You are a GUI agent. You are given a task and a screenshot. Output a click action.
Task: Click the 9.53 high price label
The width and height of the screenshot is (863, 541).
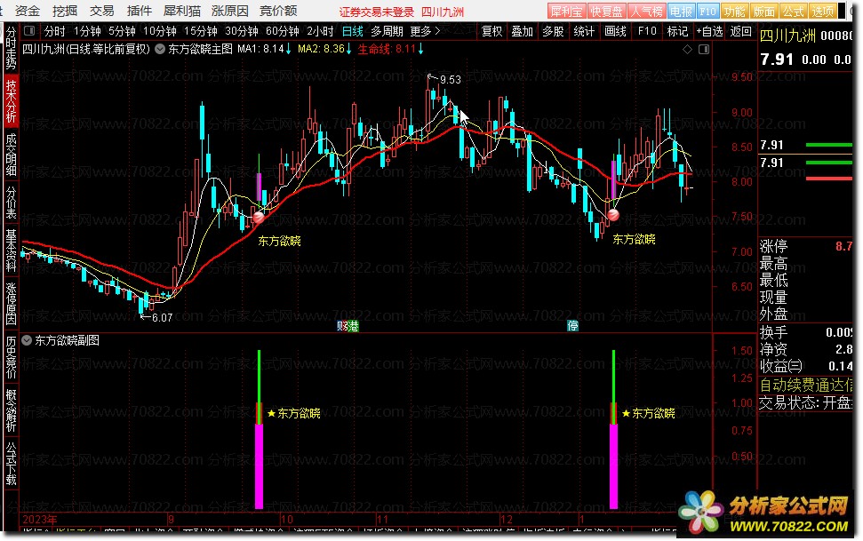click(451, 80)
